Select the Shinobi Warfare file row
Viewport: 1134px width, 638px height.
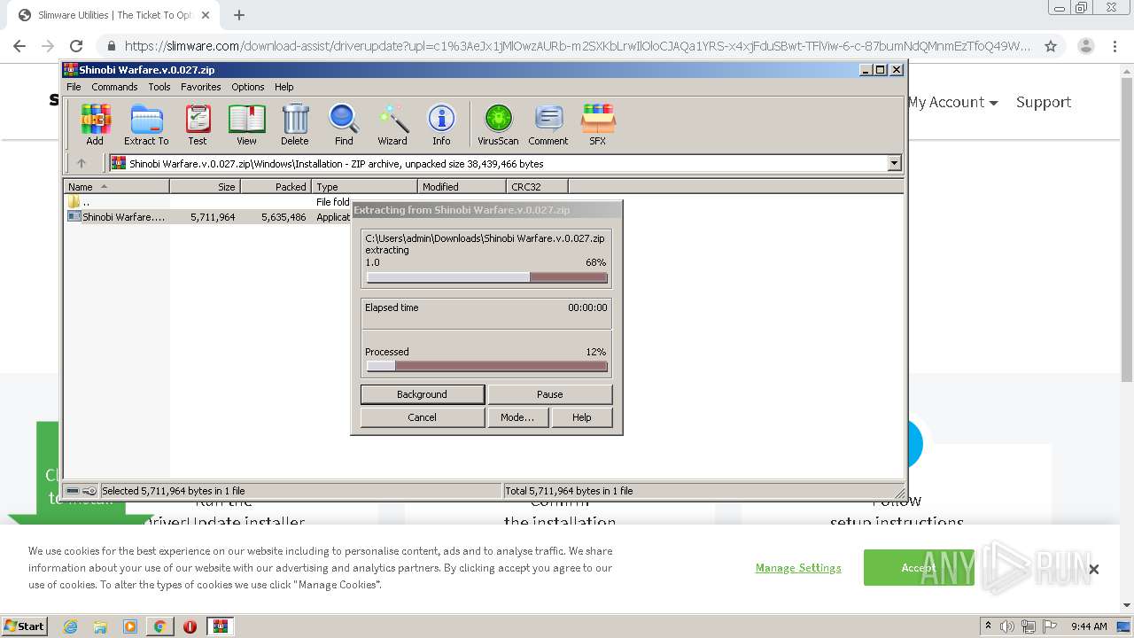click(208, 216)
